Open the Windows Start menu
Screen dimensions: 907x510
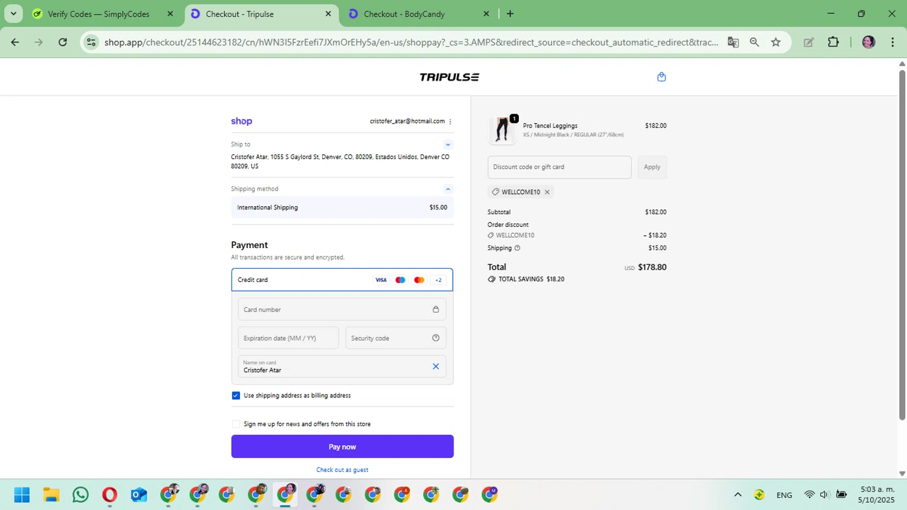[x=22, y=495]
